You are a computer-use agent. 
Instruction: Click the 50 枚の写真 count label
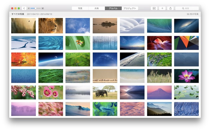click(193, 14)
